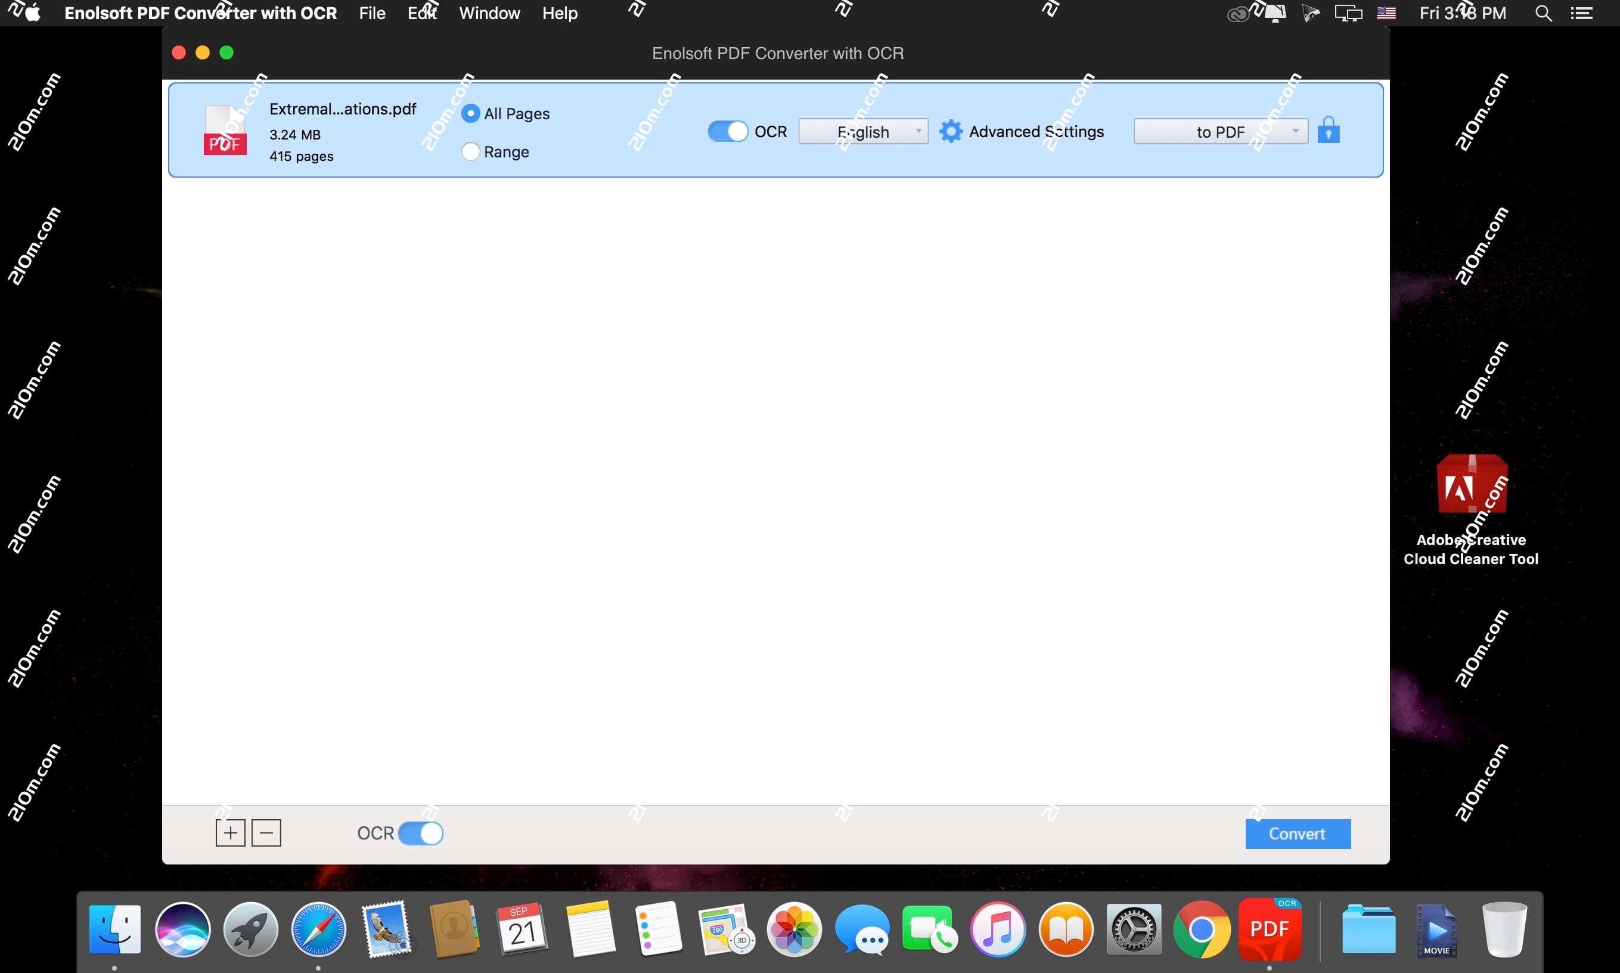The image size is (1620, 973).
Task: Turn off the bottom OCR switch
Action: click(421, 833)
